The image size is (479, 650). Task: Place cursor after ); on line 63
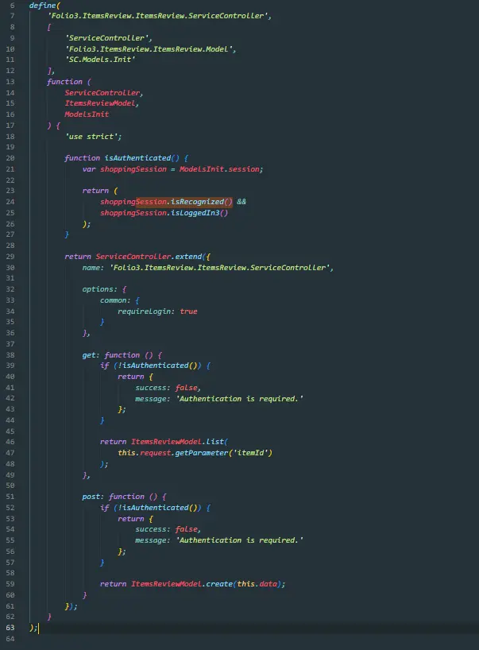[38, 629]
